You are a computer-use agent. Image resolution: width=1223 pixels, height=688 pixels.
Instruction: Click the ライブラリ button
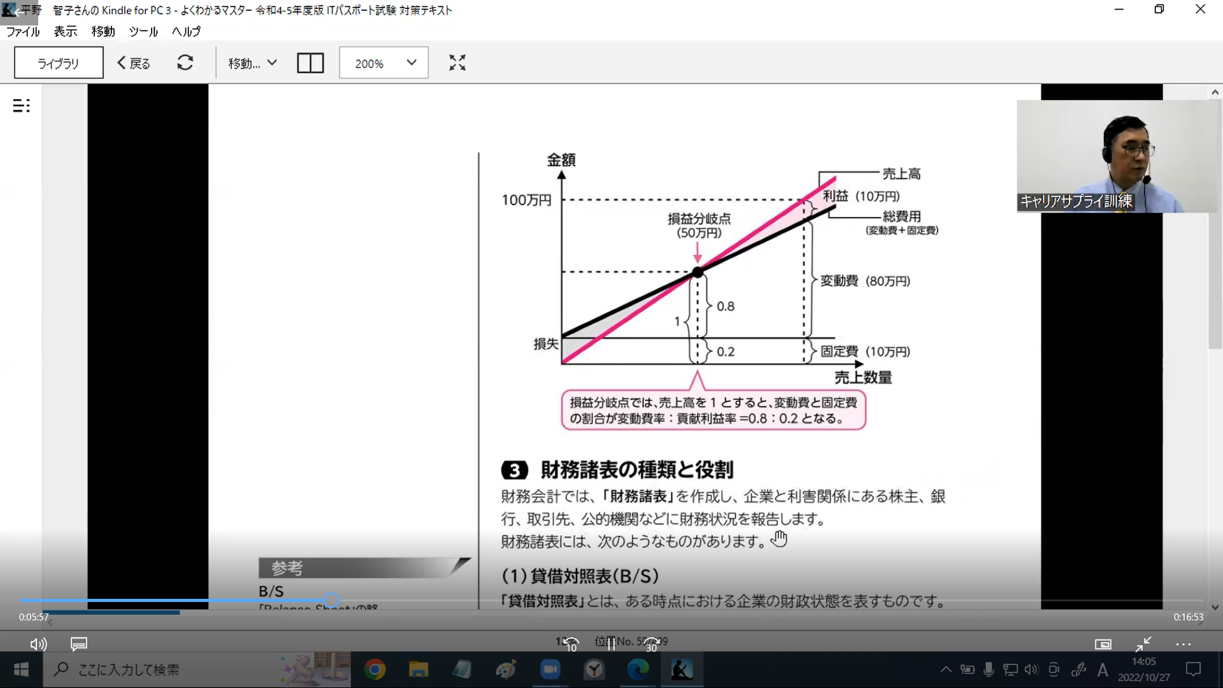point(59,63)
